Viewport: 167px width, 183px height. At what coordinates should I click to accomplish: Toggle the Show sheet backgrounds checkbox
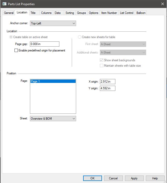[x=101, y=60]
